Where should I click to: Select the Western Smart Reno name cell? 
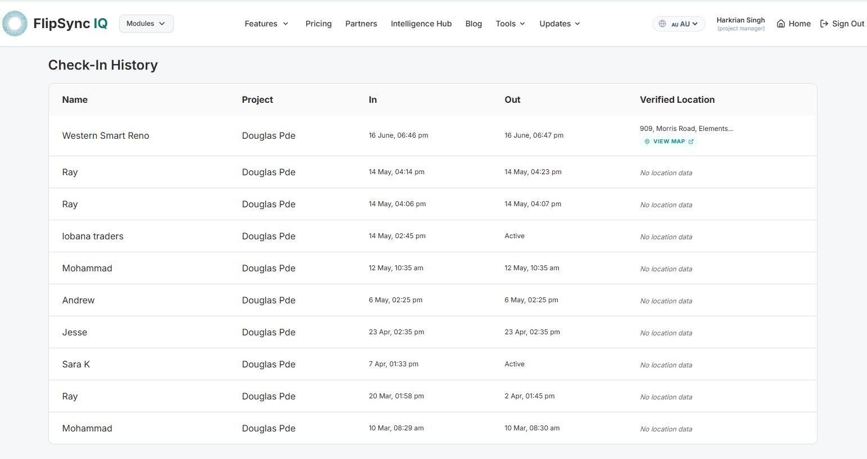(106, 135)
